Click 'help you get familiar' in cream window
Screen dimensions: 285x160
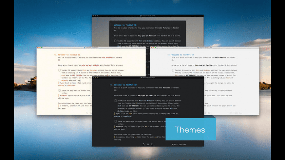click(90, 65)
